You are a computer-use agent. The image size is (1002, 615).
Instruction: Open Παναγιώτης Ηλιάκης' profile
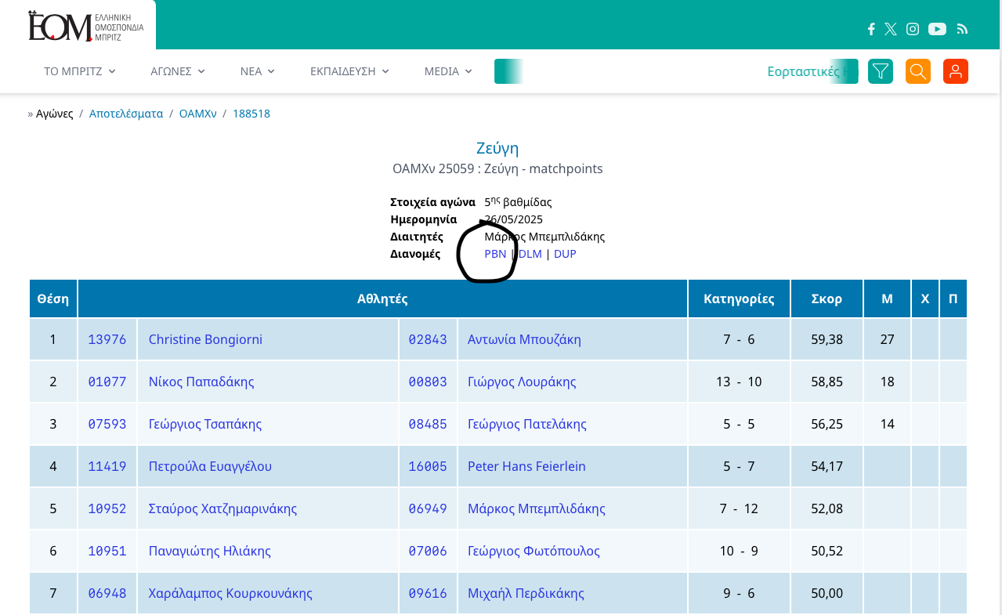coord(210,551)
